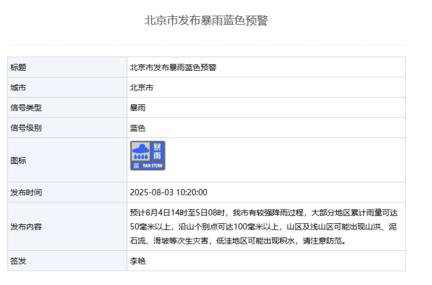Click the 北京市 city value cell

tap(266, 88)
